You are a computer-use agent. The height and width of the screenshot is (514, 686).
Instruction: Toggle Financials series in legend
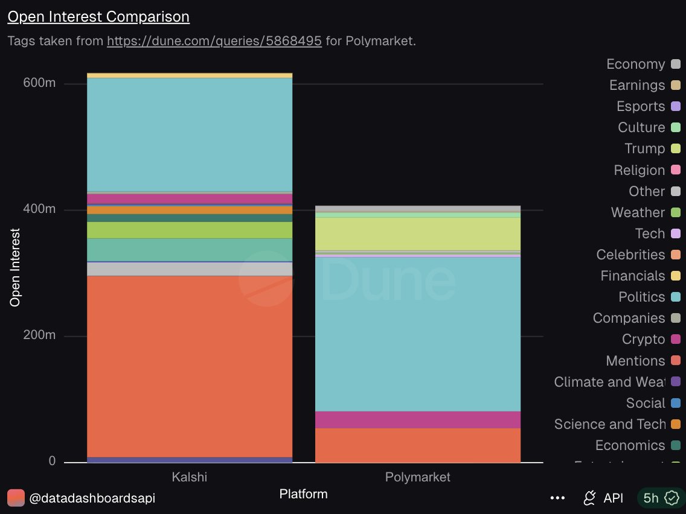(x=641, y=276)
